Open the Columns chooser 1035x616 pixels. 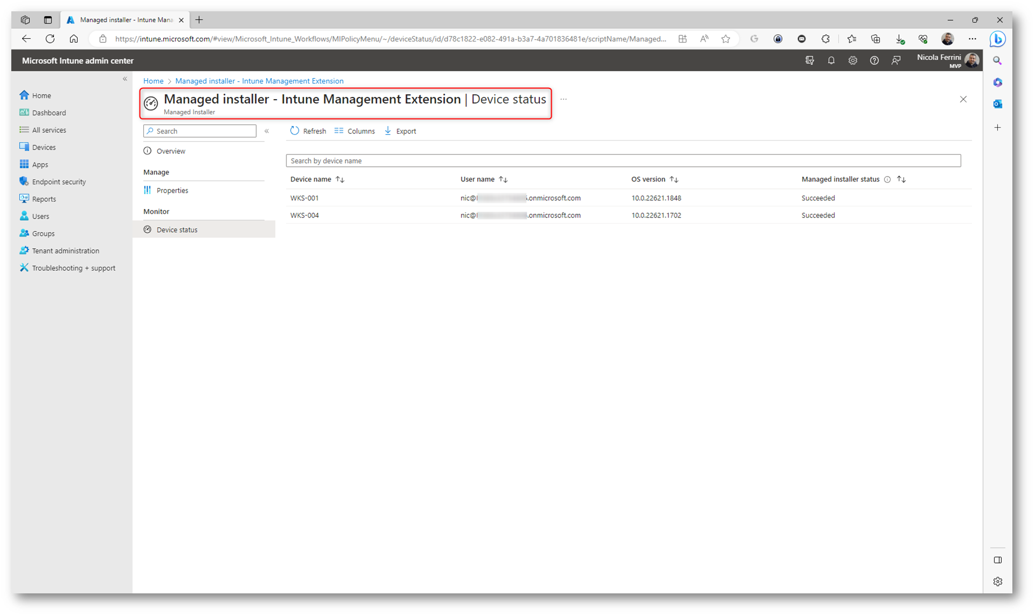pyautogui.click(x=354, y=131)
